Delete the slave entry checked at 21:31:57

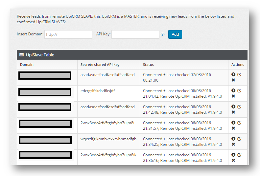click(x=233, y=128)
